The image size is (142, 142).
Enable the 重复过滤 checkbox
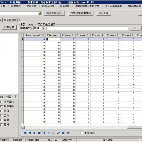click(82, 133)
